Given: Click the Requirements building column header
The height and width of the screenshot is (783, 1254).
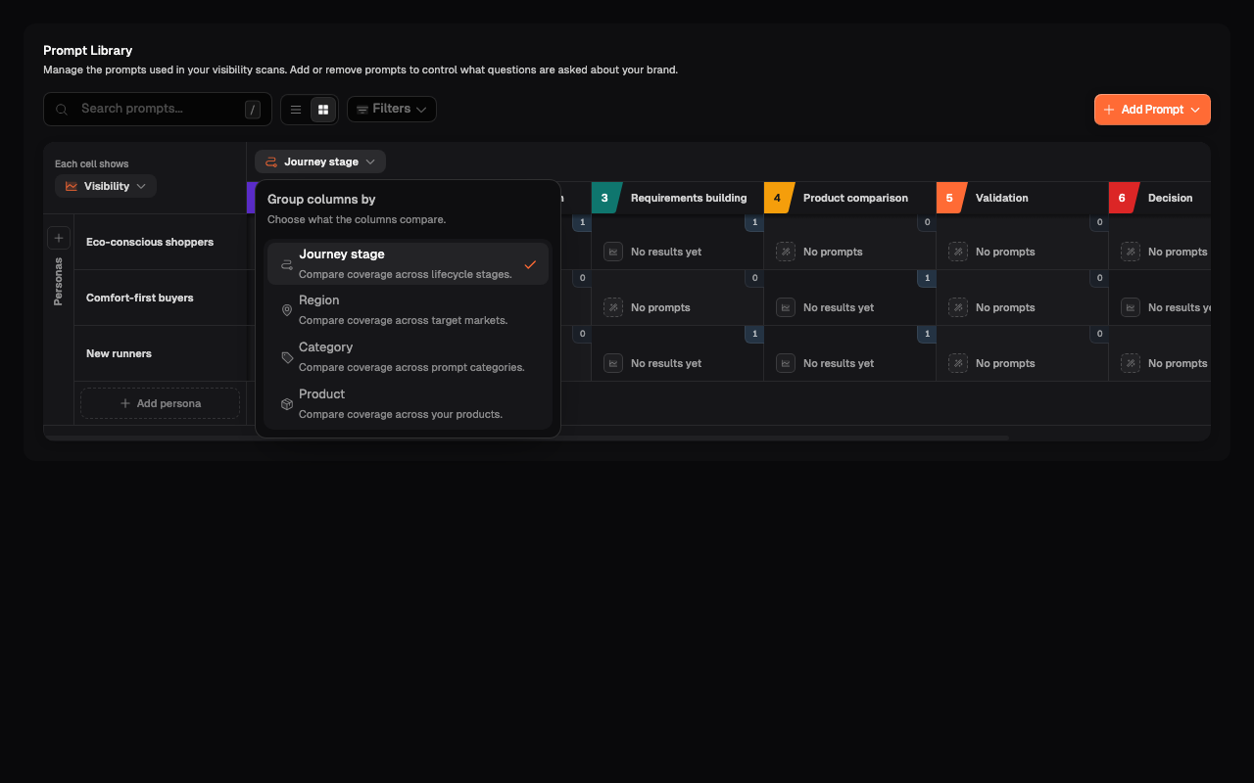Looking at the screenshot, I should (x=678, y=198).
